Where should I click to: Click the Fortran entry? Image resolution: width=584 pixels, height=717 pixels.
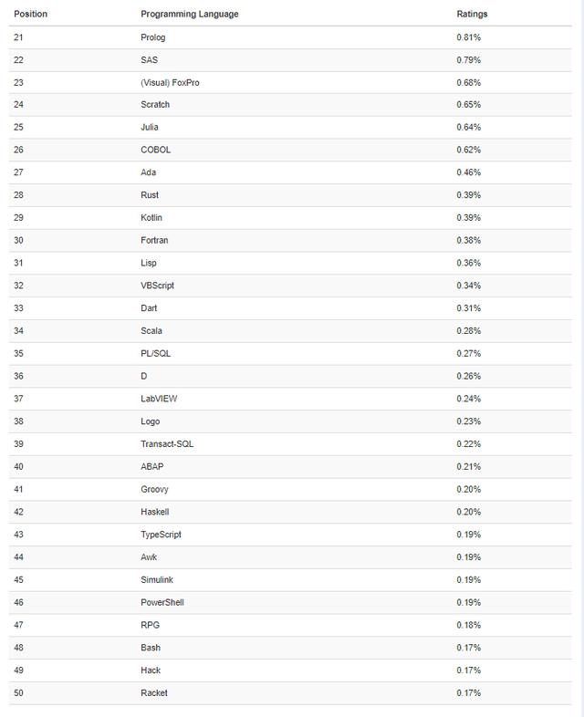coord(154,241)
